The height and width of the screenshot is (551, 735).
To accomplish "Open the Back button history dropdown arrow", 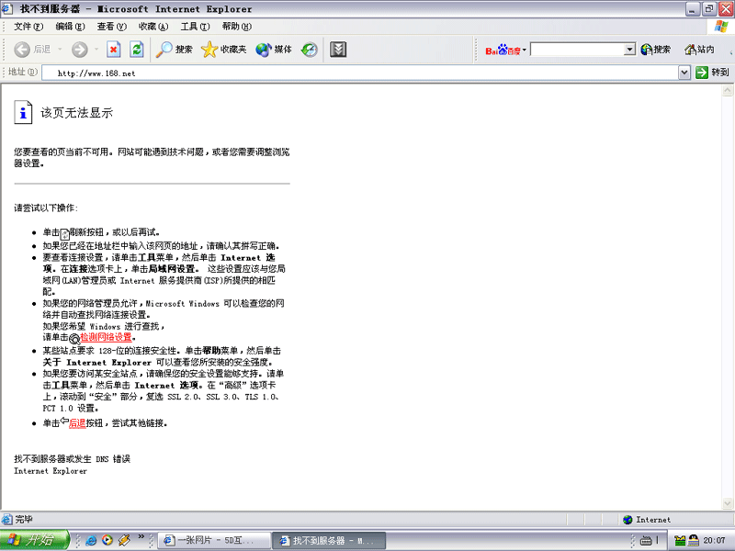I will click(x=60, y=50).
